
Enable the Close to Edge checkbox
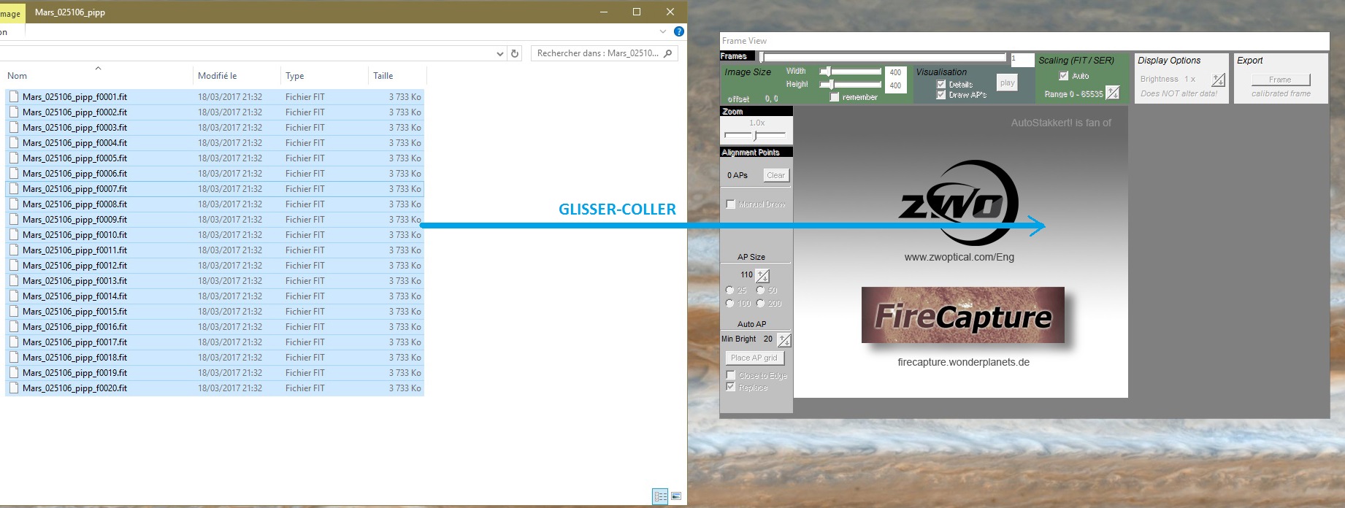[731, 375]
